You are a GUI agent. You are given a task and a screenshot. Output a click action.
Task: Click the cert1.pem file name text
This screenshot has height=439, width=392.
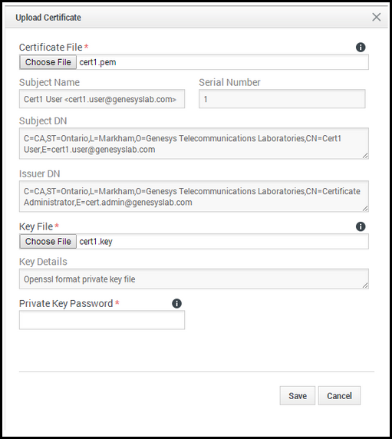coord(97,62)
